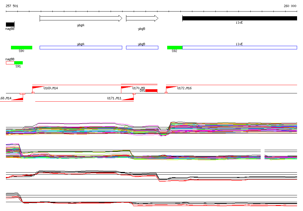
Task: Click the U169.M14 red flag marker
Action: coord(38,87)
